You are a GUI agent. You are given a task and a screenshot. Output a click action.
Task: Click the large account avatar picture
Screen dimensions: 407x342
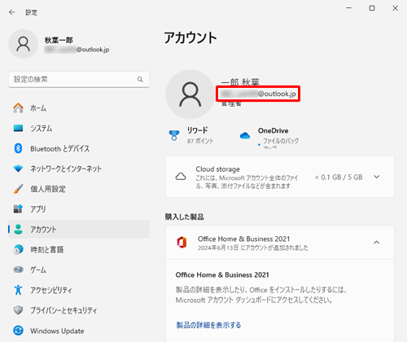click(190, 94)
